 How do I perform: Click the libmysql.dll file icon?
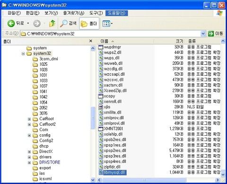(101, 172)
